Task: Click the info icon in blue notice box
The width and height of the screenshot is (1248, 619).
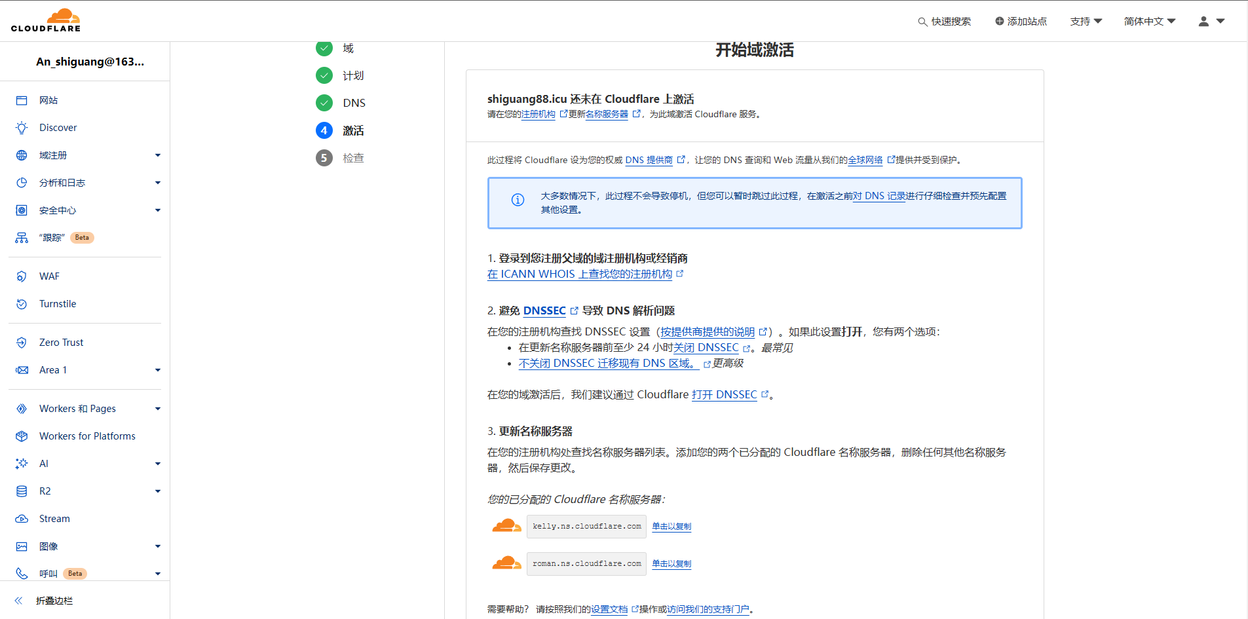Action: [518, 200]
